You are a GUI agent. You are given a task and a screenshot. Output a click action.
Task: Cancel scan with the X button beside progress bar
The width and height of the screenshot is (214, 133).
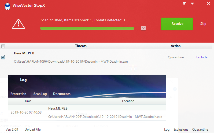coord(143,28)
